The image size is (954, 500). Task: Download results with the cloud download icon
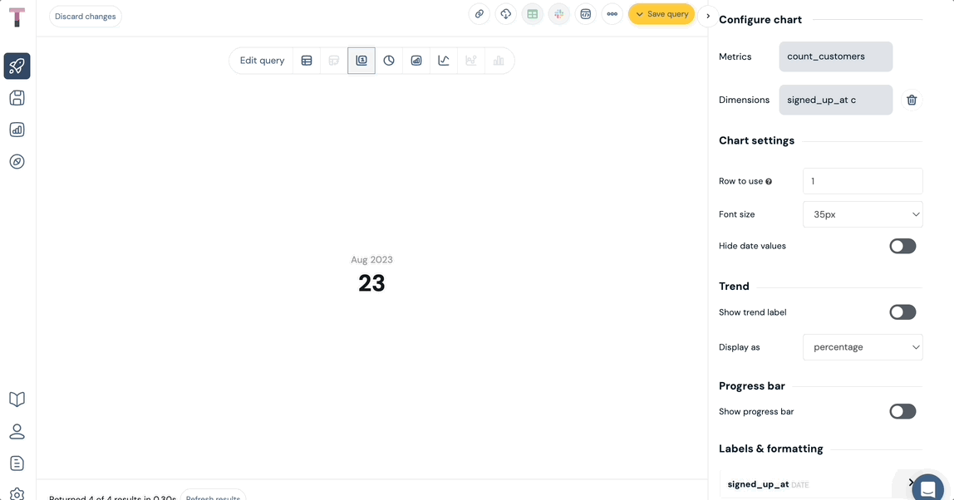pos(505,14)
